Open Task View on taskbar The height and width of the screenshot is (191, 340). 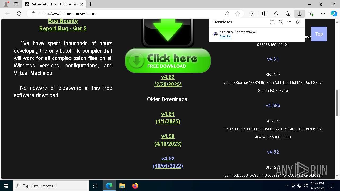click(96, 186)
